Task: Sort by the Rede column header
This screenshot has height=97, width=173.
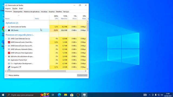Action: (x=82, y=17)
